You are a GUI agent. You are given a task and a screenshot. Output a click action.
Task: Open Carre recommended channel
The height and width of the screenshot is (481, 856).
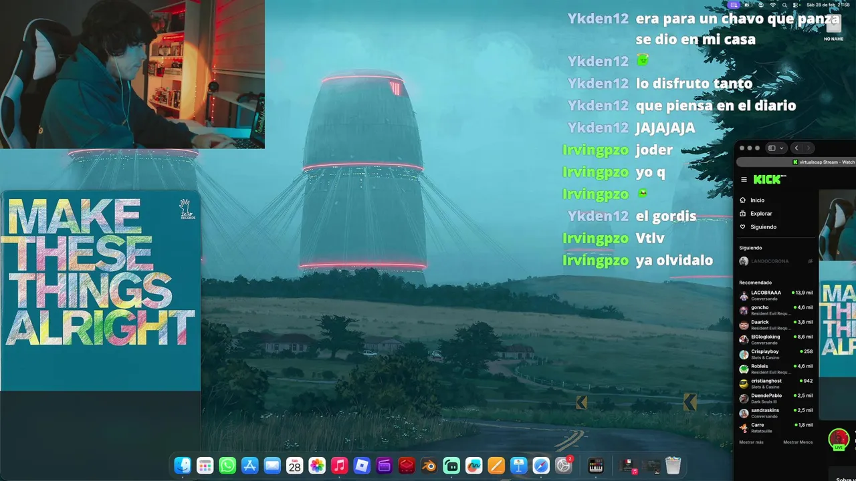(x=776, y=428)
